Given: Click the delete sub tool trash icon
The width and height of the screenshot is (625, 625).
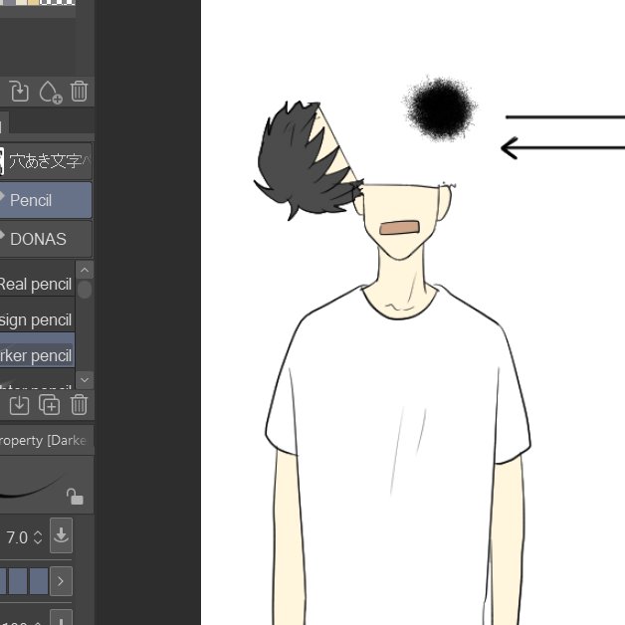Looking at the screenshot, I should point(79,405).
